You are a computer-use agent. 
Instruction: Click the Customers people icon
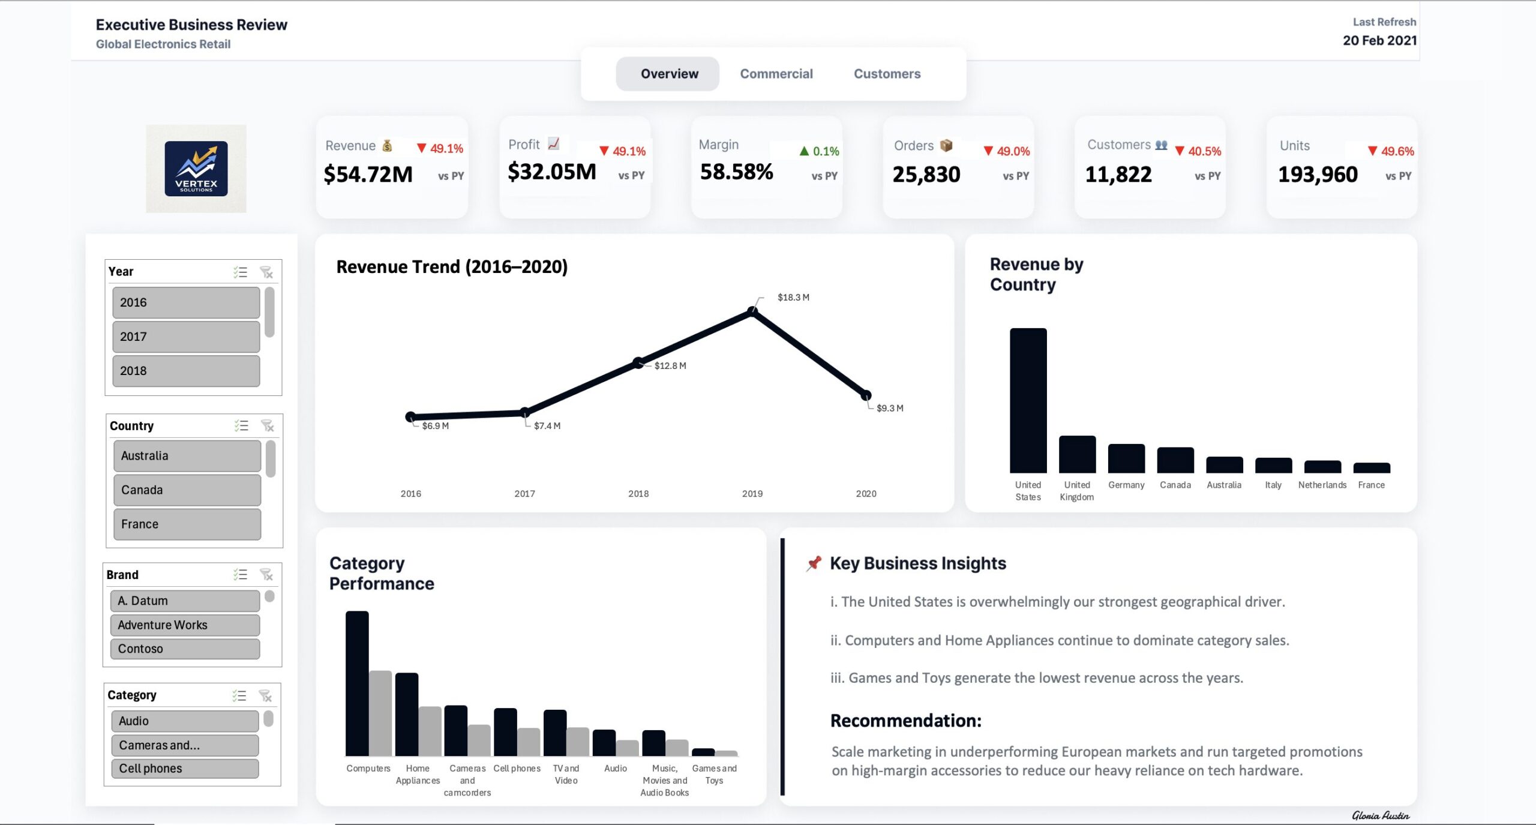[1162, 145]
